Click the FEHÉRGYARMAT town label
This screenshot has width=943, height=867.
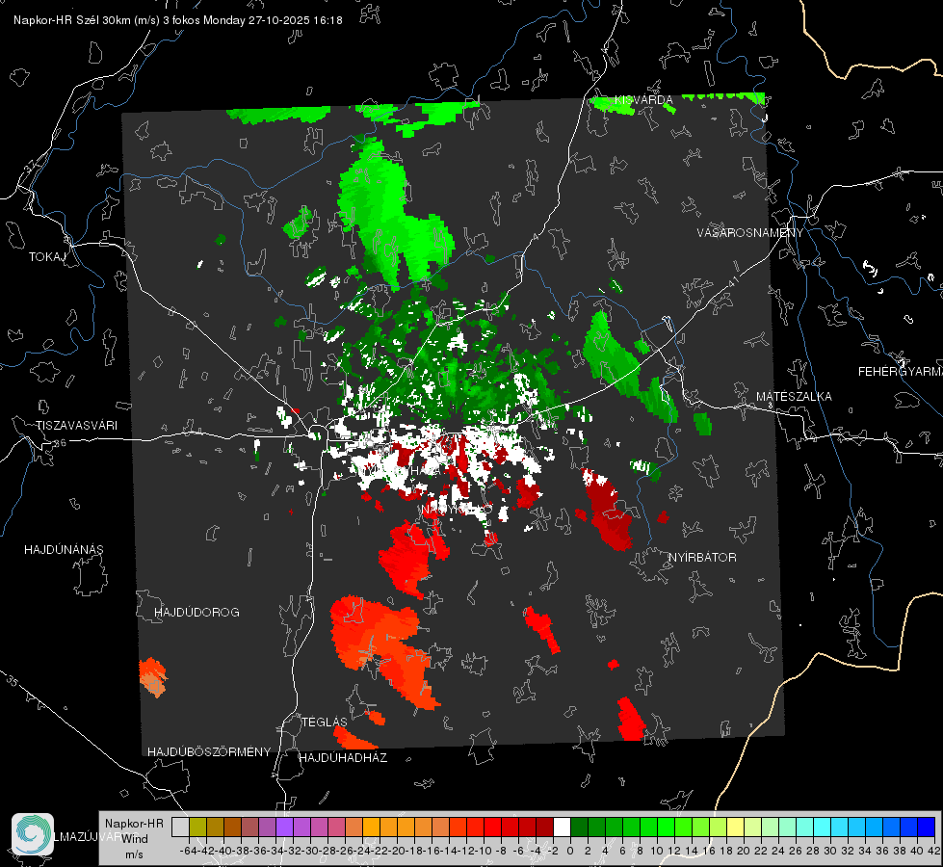coord(901,372)
